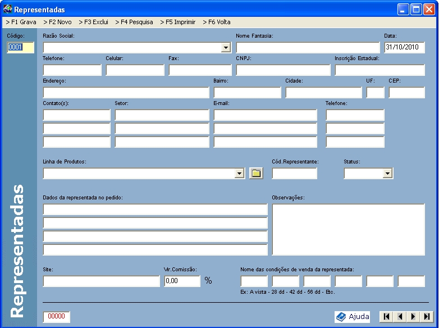Click F3 Exclui to delete record
Viewport: 439px width, 328px height.
point(93,22)
